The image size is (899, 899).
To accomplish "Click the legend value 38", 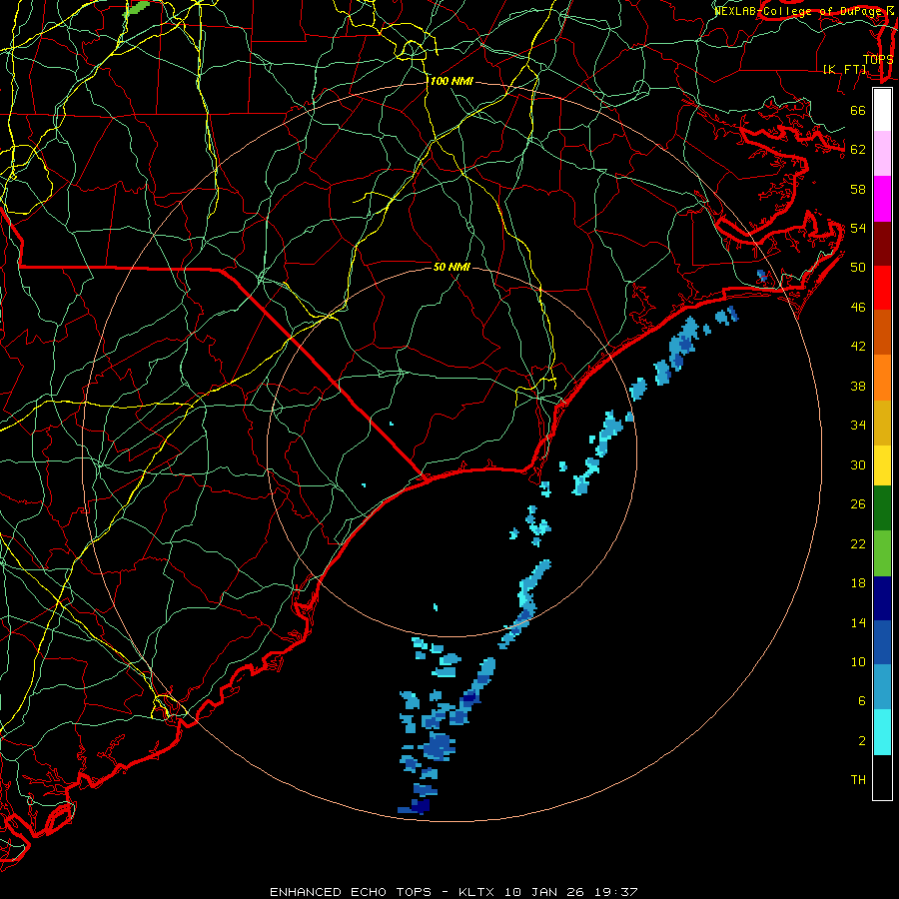I will pos(858,387).
